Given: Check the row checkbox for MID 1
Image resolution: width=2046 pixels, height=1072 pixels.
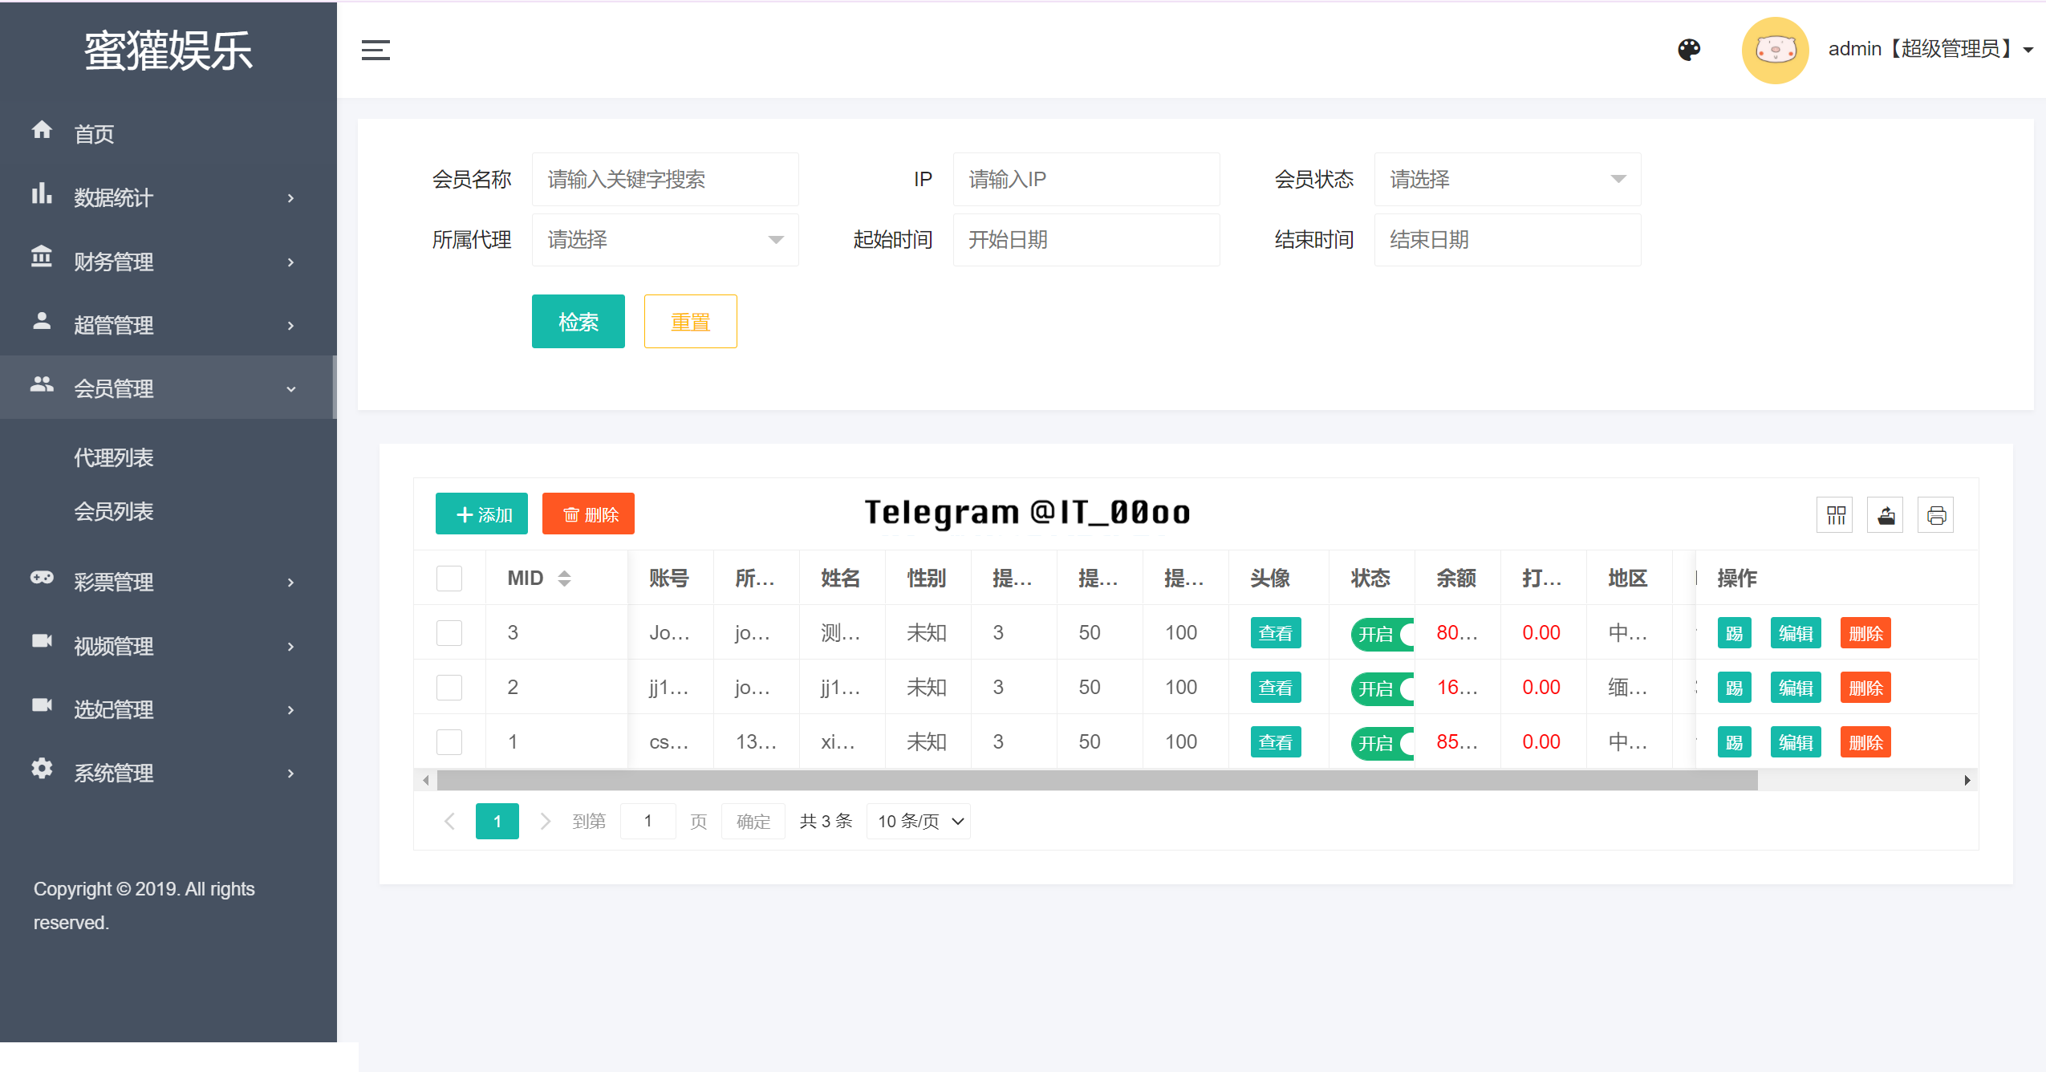Looking at the screenshot, I should pyautogui.click(x=449, y=741).
